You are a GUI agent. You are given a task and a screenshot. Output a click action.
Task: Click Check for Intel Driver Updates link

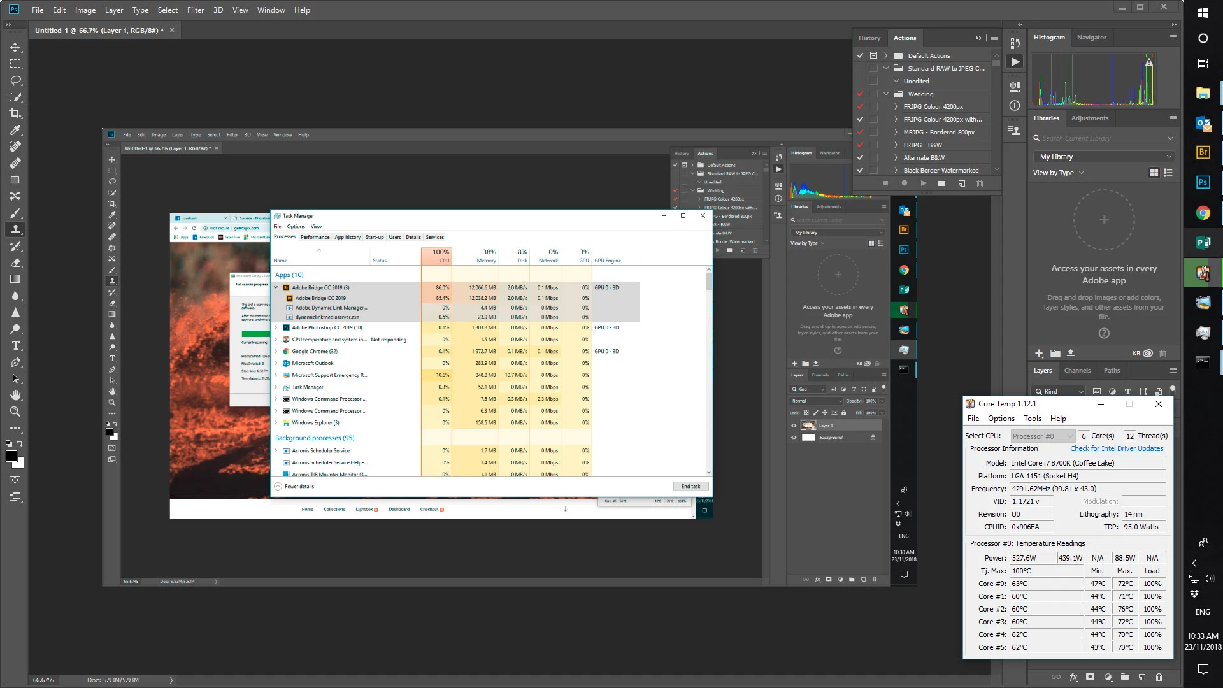(x=1117, y=448)
